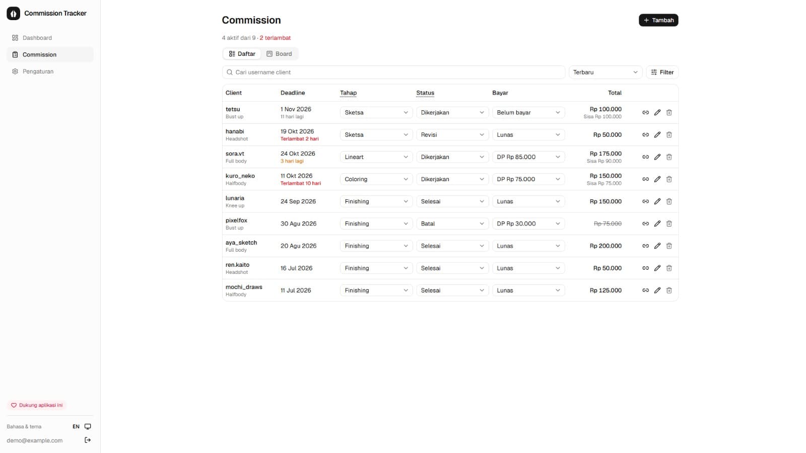Viewport: 806px width, 453px height.
Task: Click the Tambah button
Action: point(658,20)
